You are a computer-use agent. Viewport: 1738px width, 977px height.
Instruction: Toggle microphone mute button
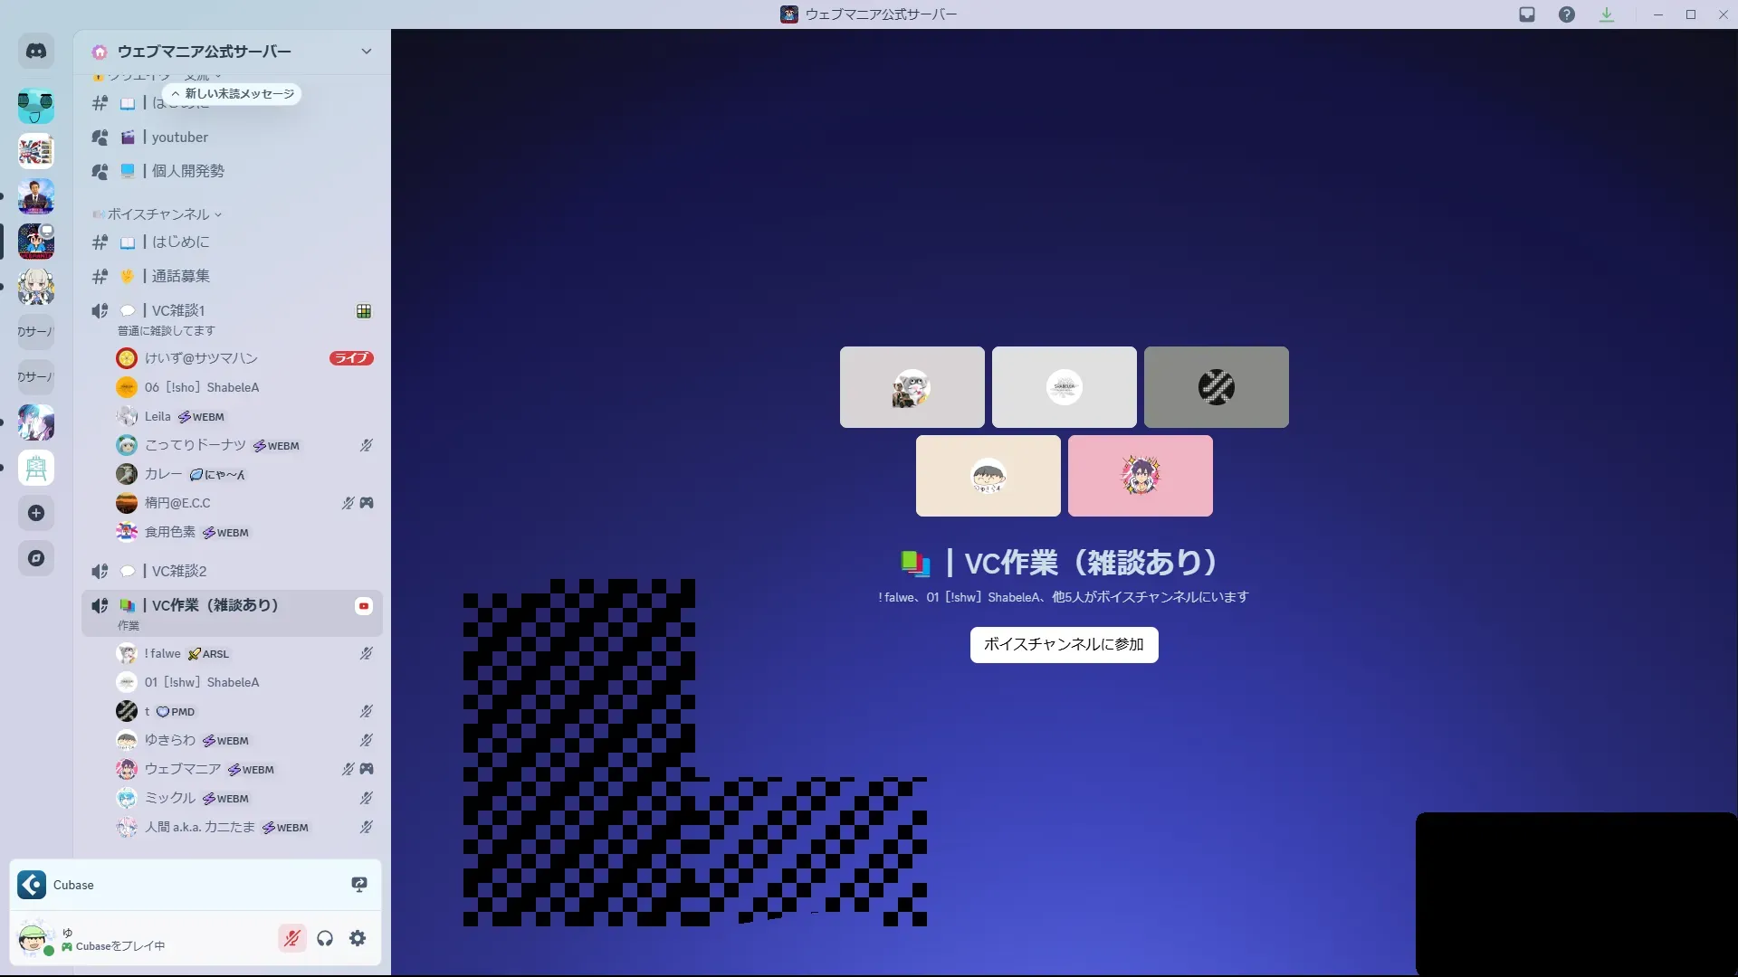coord(291,938)
